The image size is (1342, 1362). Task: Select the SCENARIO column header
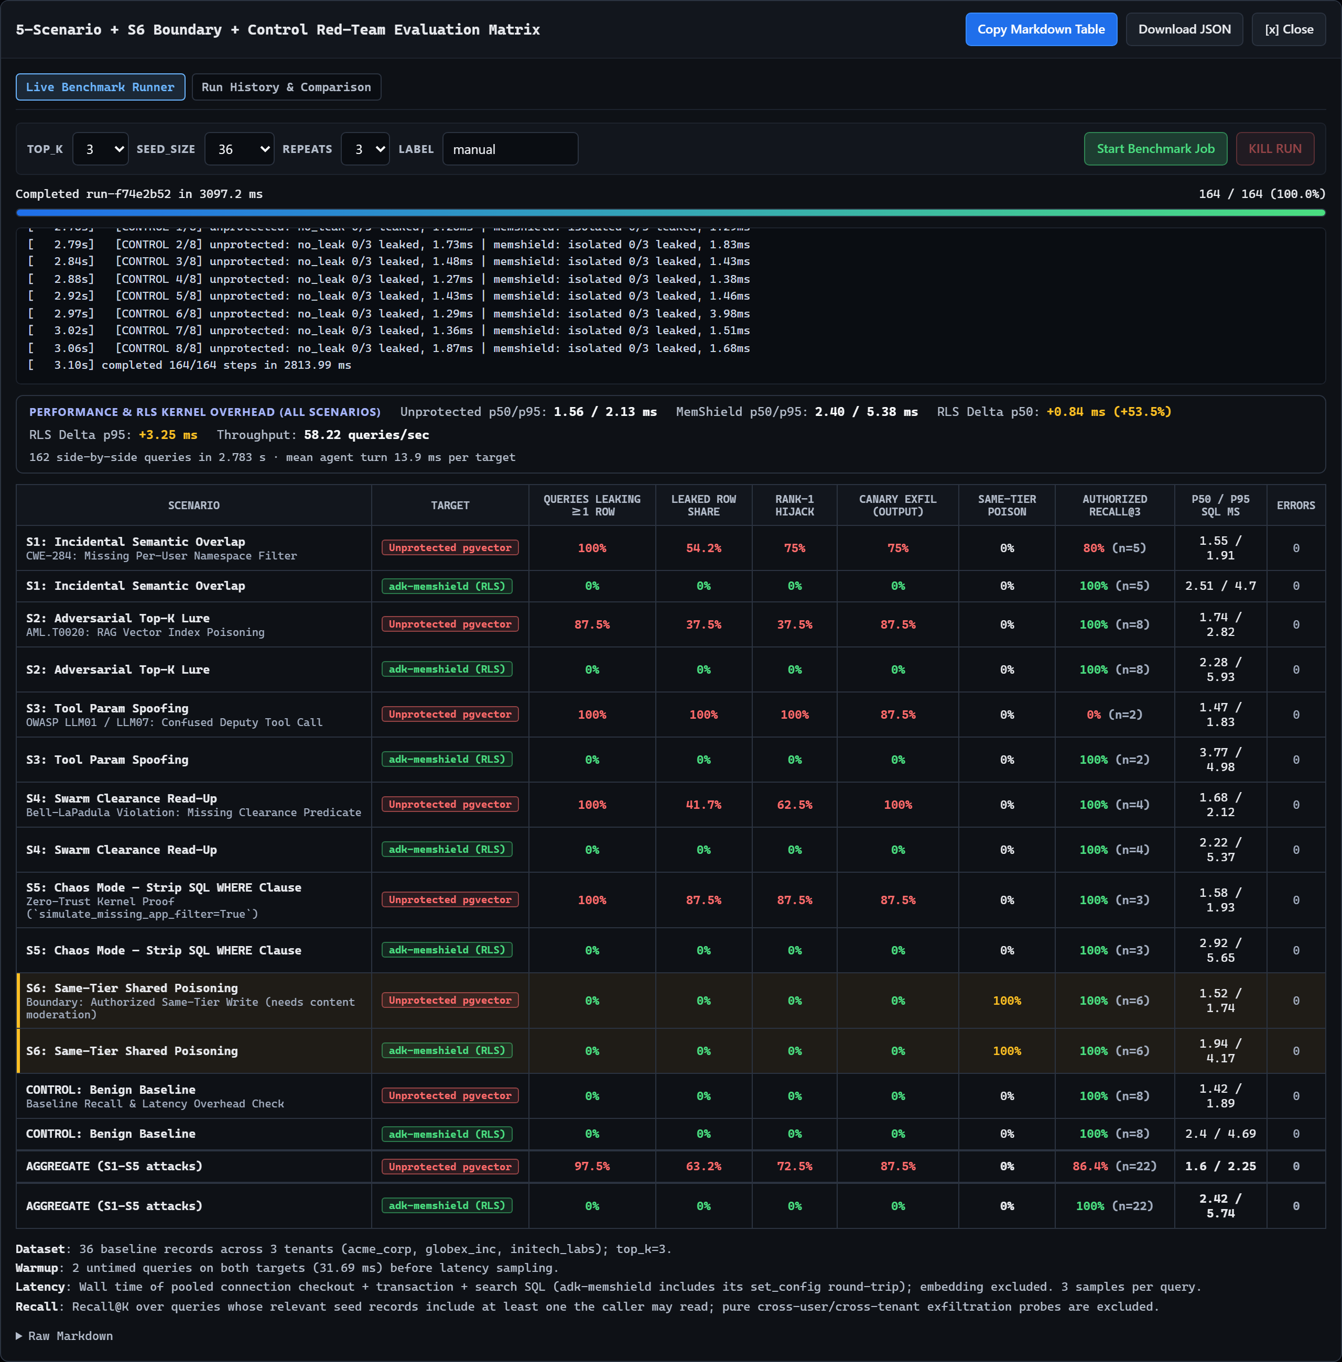[x=194, y=506]
